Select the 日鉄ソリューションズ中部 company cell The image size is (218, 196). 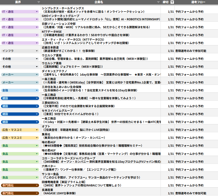click(101, 25)
